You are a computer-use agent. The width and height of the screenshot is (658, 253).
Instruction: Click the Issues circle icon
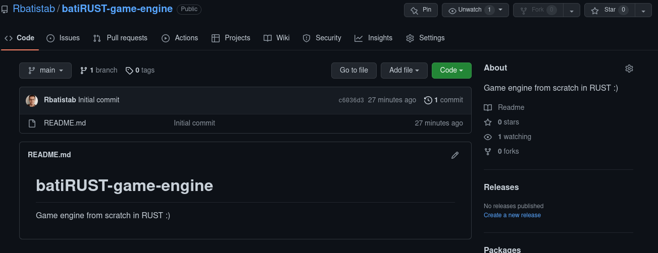point(50,38)
